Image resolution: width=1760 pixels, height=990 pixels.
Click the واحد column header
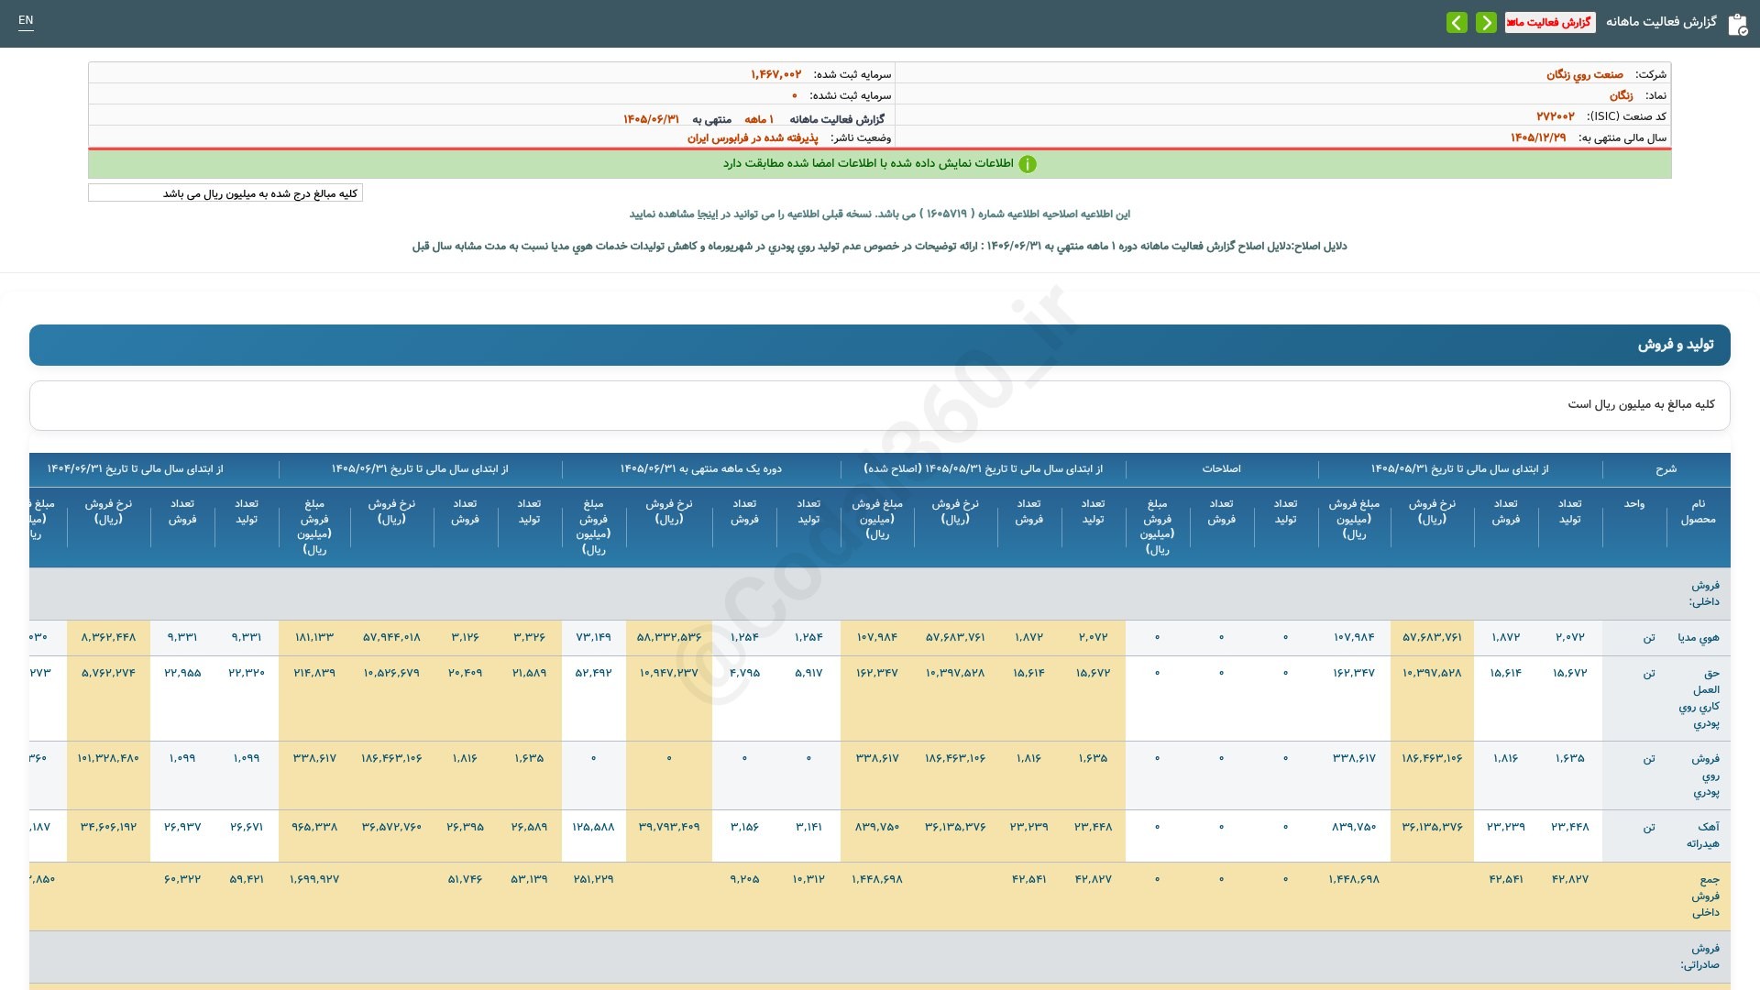[1634, 504]
